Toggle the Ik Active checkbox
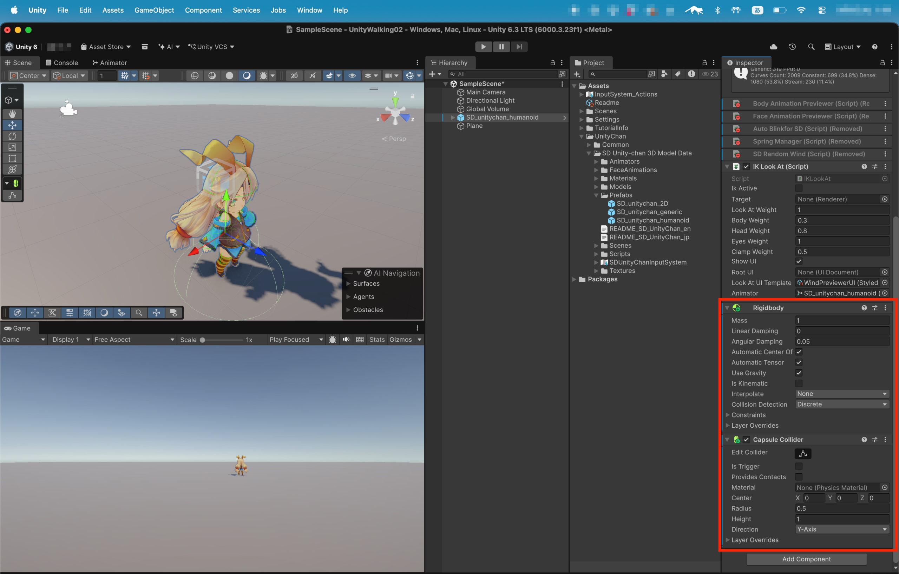This screenshot has height=574, width=899. coord(799,188)
